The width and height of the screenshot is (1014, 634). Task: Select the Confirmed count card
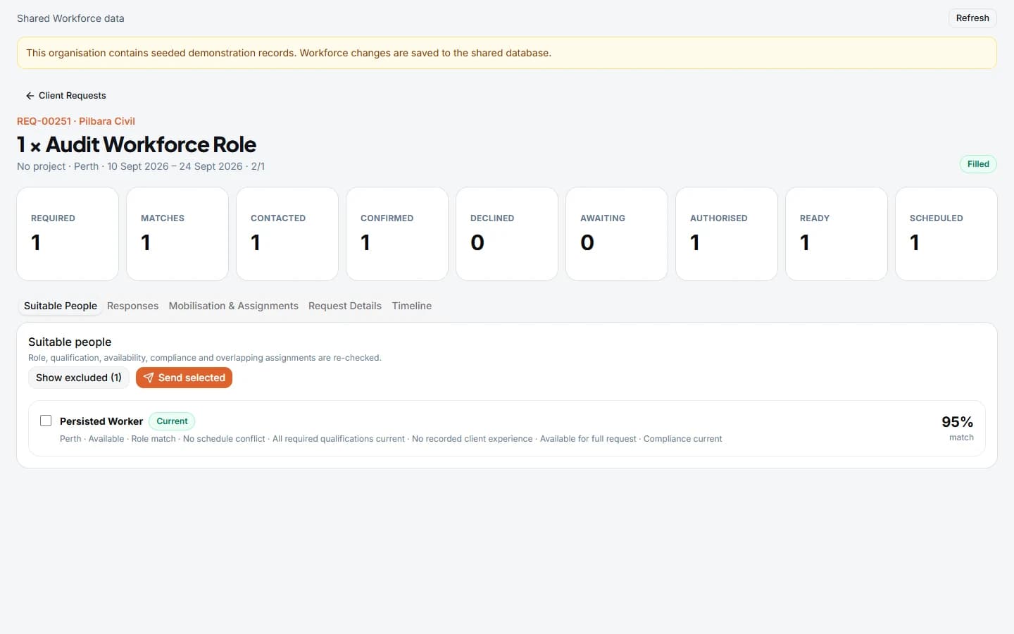pos(397,234)
